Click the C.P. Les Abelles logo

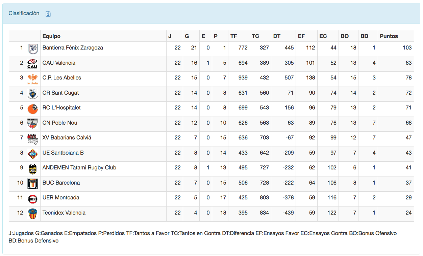point(33,78)
